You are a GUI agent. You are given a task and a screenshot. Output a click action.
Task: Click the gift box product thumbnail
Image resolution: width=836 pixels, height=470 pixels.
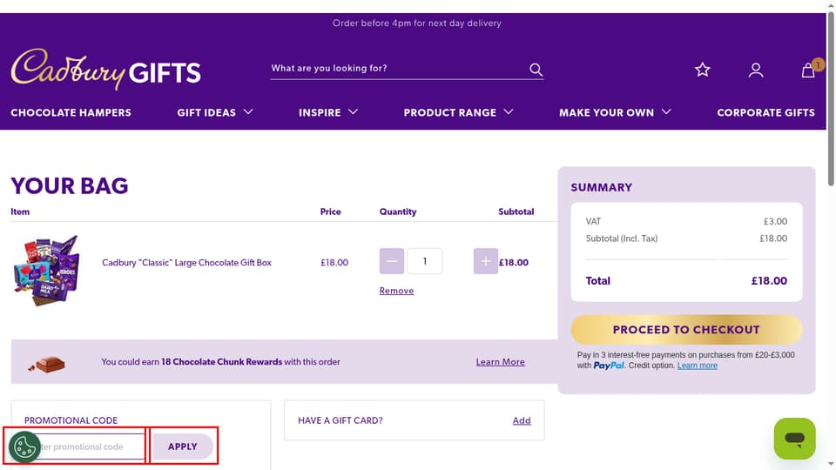pos(46,271)
